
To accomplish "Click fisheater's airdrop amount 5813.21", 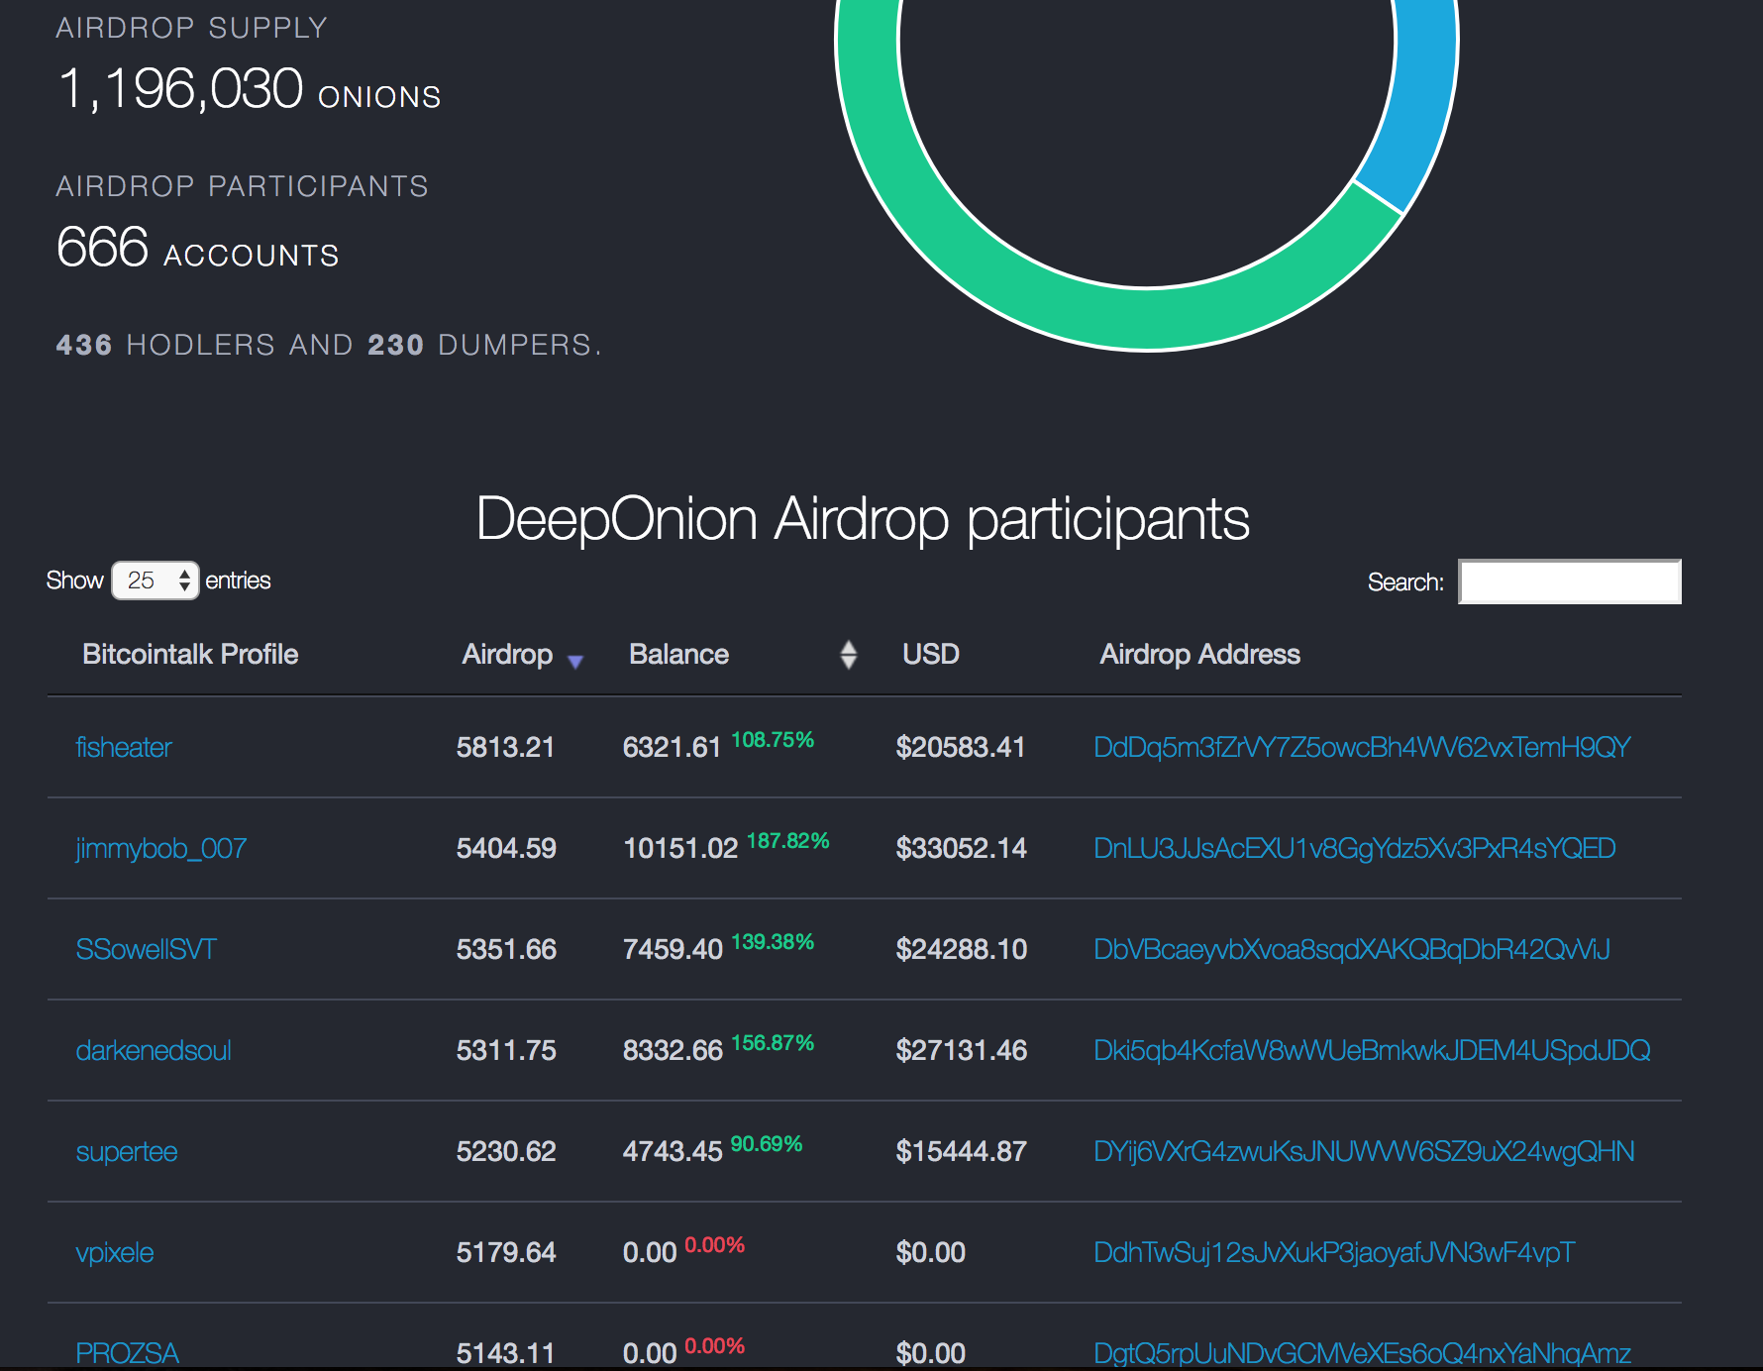I will point(505,748).
